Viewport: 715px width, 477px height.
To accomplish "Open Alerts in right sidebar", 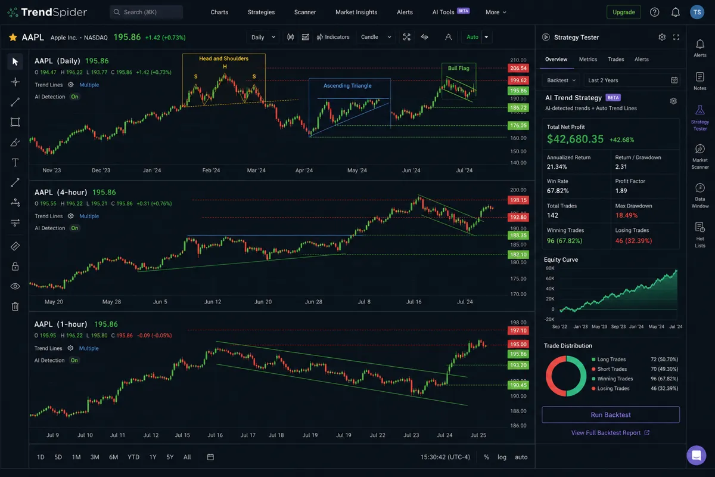I will [700, 48].
